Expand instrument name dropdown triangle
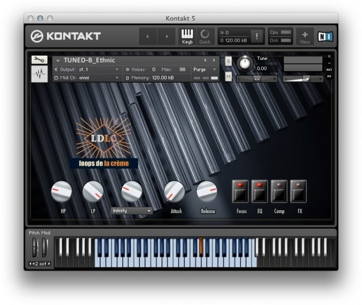The image size is (362, 305). point(58,60)
